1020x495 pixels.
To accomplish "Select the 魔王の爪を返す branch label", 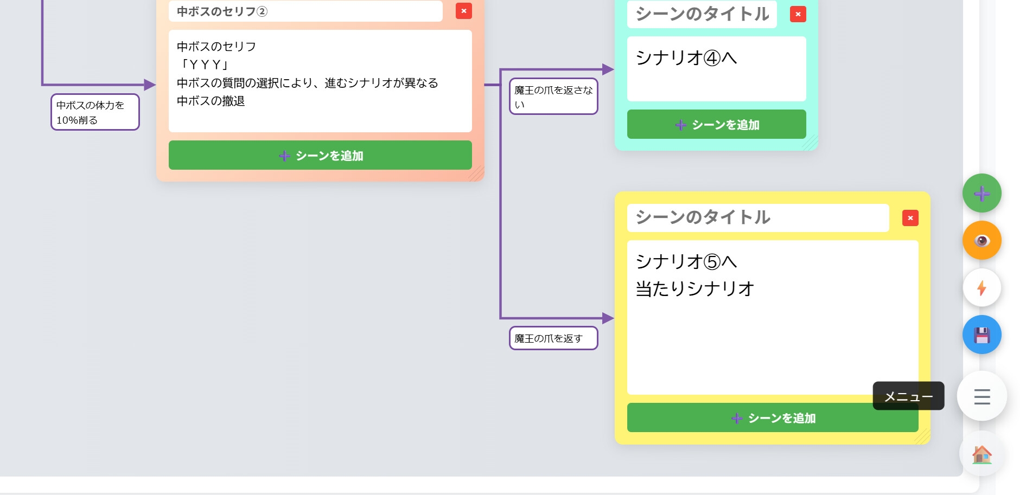I will click(x=553, y=338).
